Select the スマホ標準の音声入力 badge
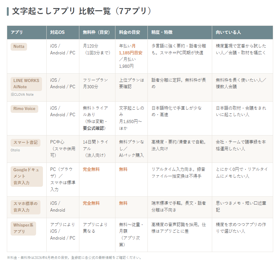The width and height of the screenshot is (280, 266). pos(26,207)
